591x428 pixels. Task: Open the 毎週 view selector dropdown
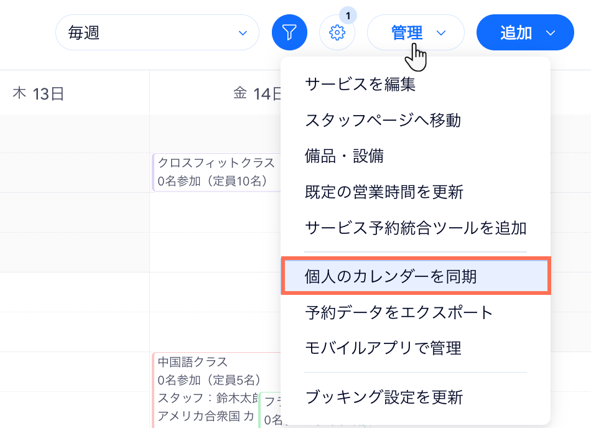(x=157, y=32)
